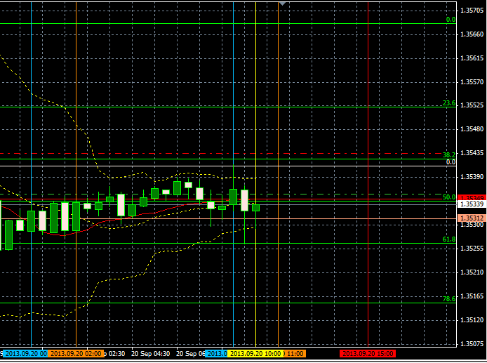Select the 23.6 Fibonacci level label

point(449,103)
